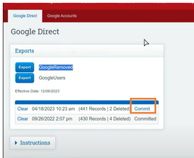
Task: Click the (441 Records | 2 Deleted) text
Action: pyautogui.click(x=104, y=109)
